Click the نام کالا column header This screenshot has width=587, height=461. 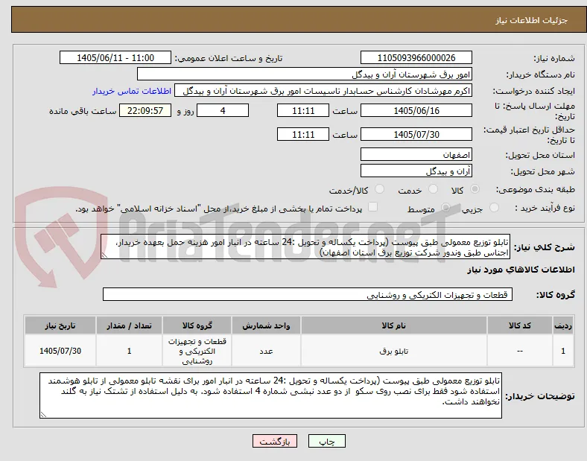[393, 325]
